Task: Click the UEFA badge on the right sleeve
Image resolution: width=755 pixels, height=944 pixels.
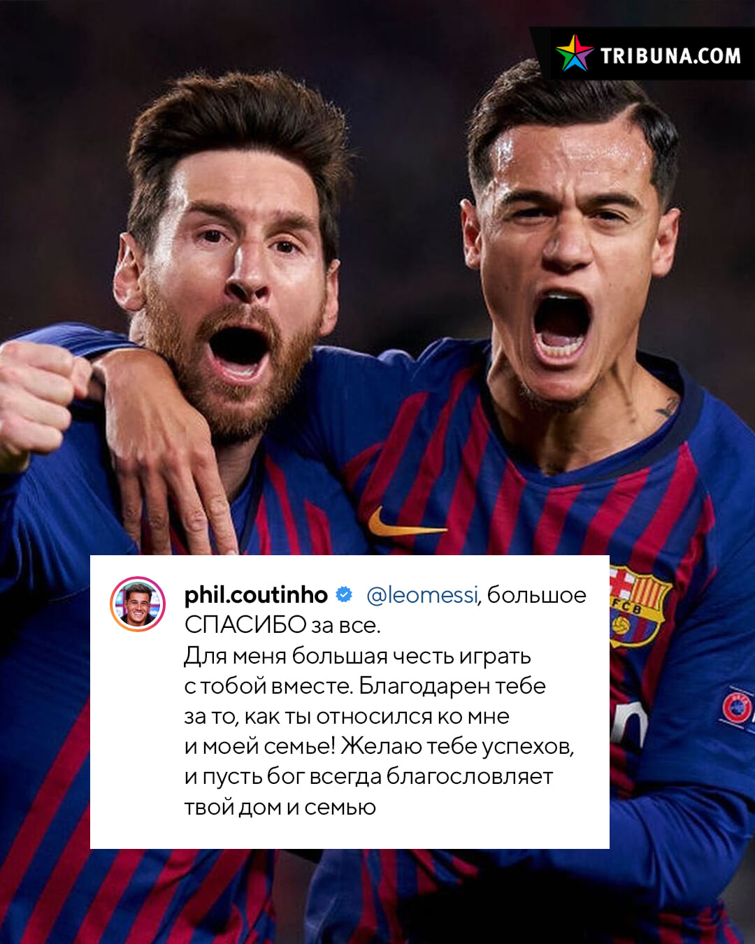Action: click(738, 708)
